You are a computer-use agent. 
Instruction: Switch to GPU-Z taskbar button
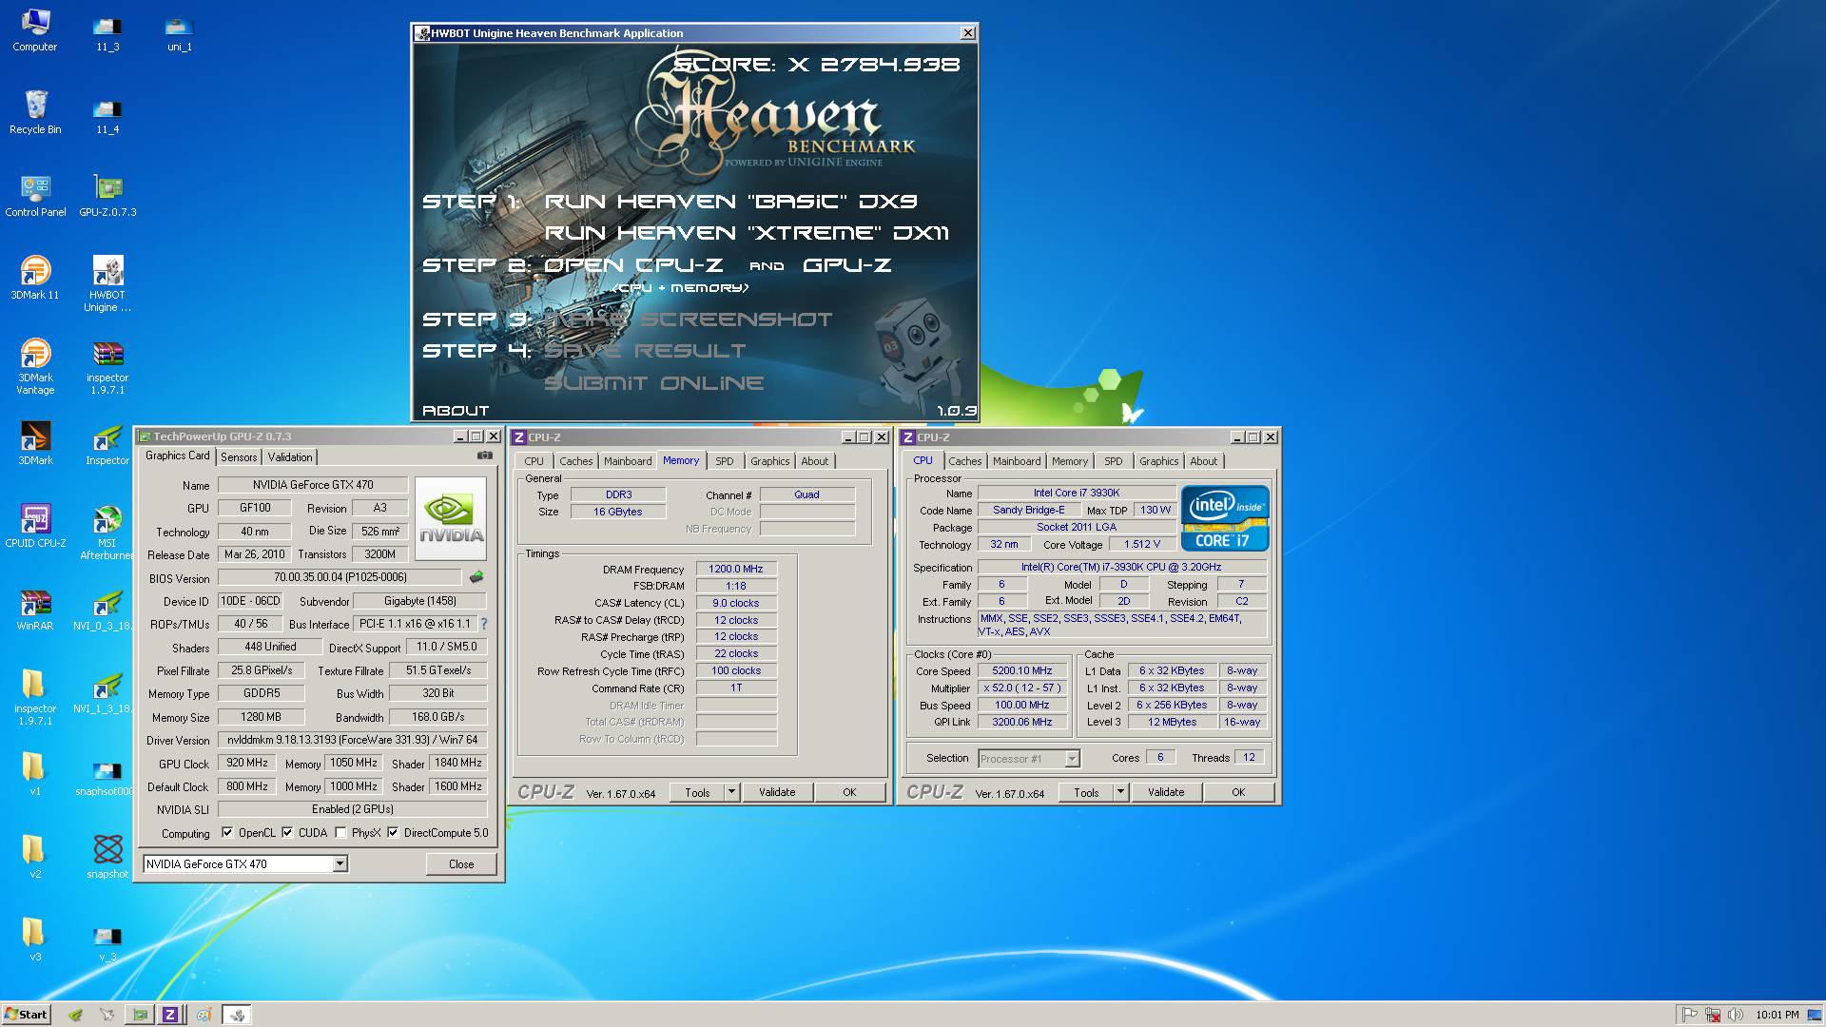pos(140,1015)
